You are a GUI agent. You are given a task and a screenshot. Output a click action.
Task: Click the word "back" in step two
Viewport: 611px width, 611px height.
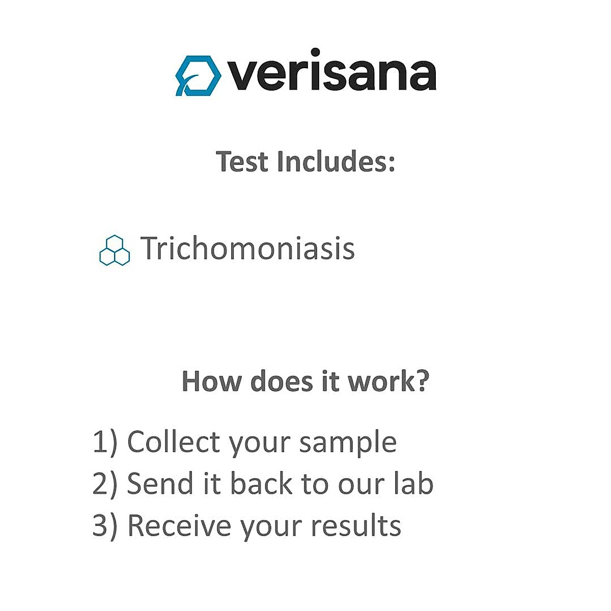[x=261, y=484]
